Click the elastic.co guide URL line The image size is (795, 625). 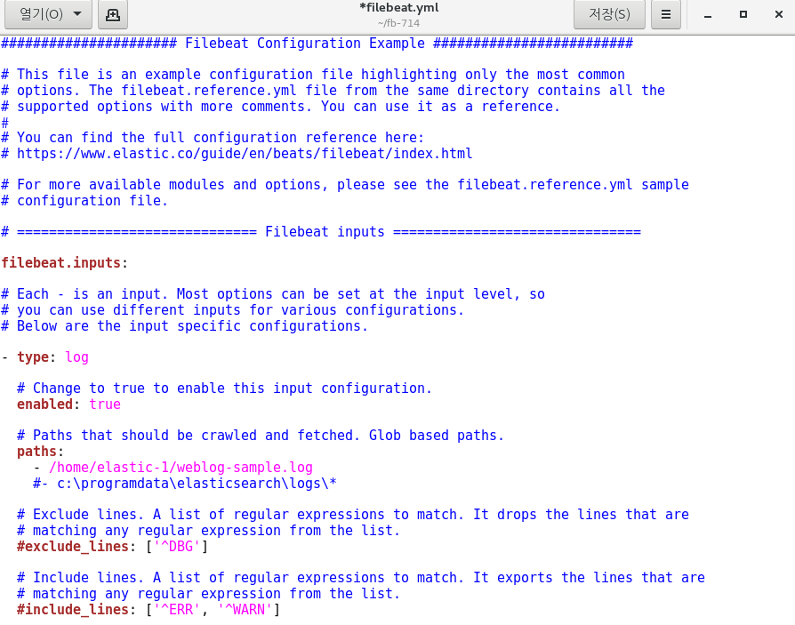point(237,154)
